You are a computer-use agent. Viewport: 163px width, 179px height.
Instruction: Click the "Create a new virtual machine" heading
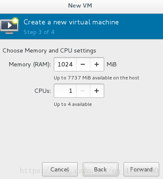tap(71, 22)
